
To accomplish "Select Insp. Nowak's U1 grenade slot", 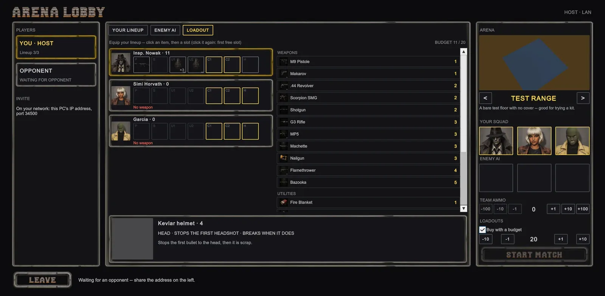I will coord(178,65).
